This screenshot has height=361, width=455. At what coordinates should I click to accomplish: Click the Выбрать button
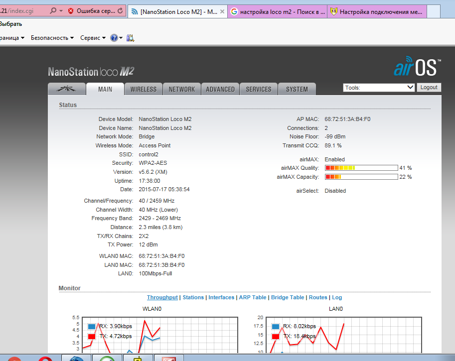[11, 24]
